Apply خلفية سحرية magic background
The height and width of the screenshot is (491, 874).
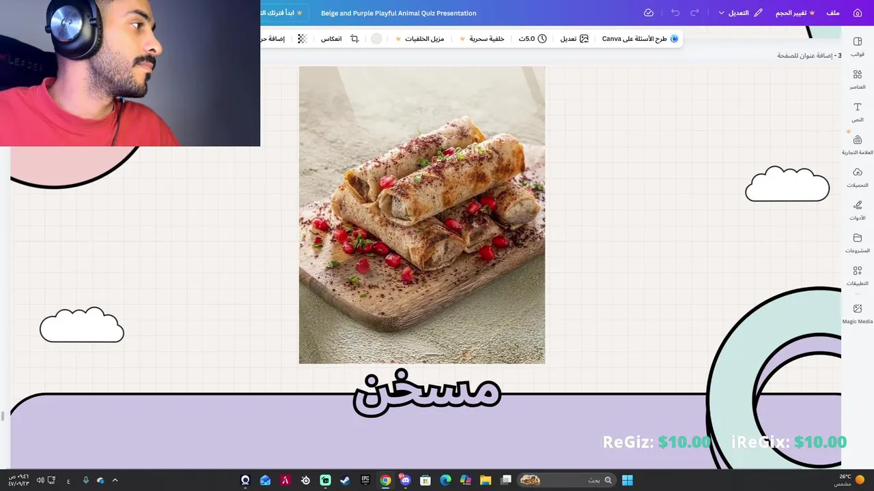pyautogui.click(x=482, y=39)
